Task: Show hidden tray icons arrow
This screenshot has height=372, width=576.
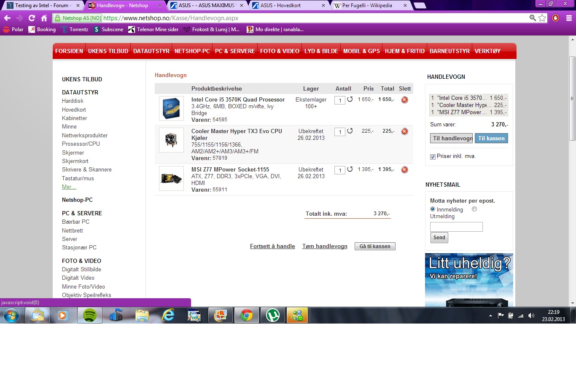Action: 490,316
